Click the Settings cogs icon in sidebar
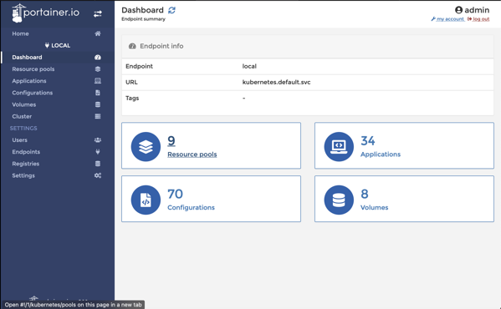 [x=98, y=175]
